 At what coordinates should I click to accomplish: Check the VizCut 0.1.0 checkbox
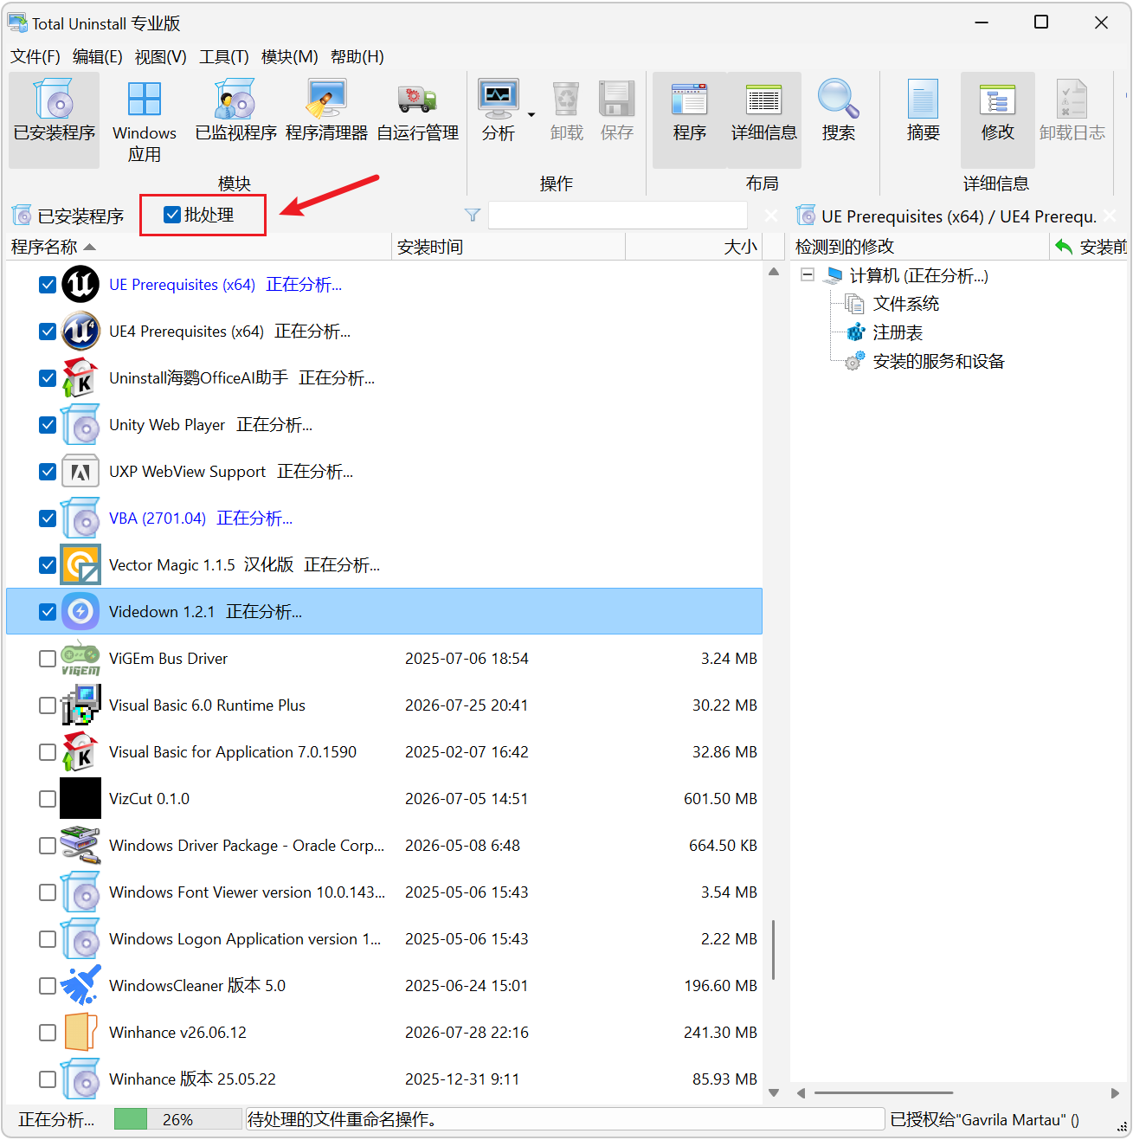(x=48, y=799)
